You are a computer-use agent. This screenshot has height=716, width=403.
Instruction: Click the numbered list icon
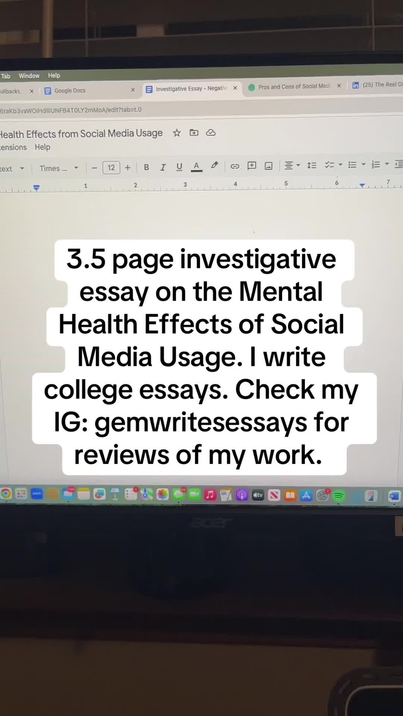coord(376,164)
